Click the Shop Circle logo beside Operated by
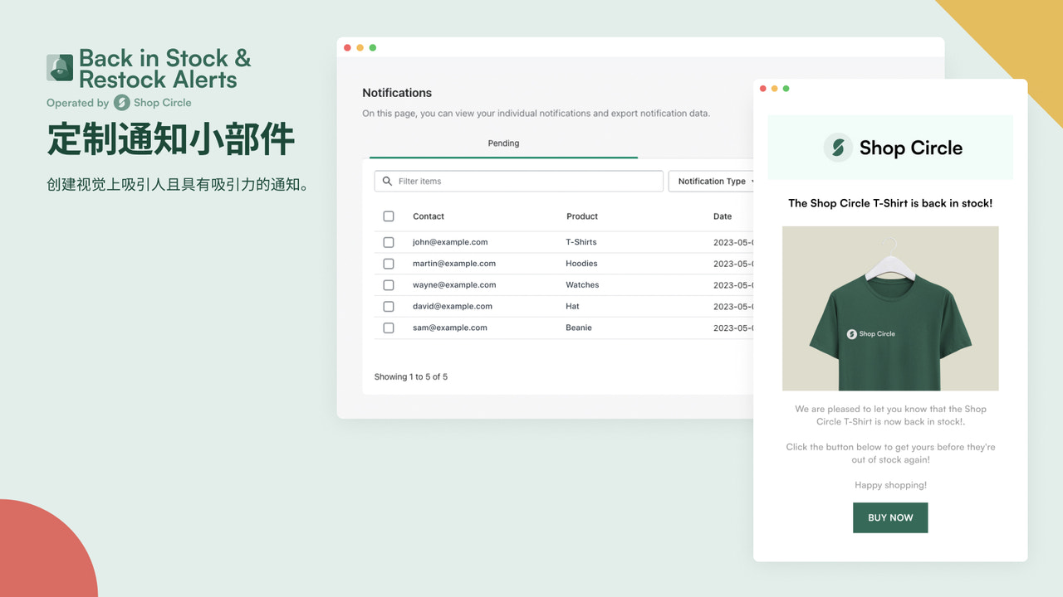This screenshot has height=597, width=1063. click(122, 103)
